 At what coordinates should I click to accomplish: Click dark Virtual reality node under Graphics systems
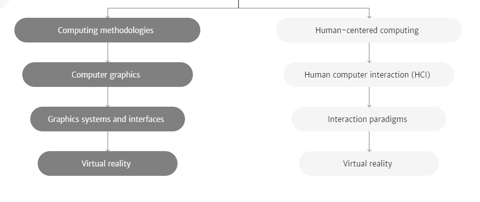point(108,163)
